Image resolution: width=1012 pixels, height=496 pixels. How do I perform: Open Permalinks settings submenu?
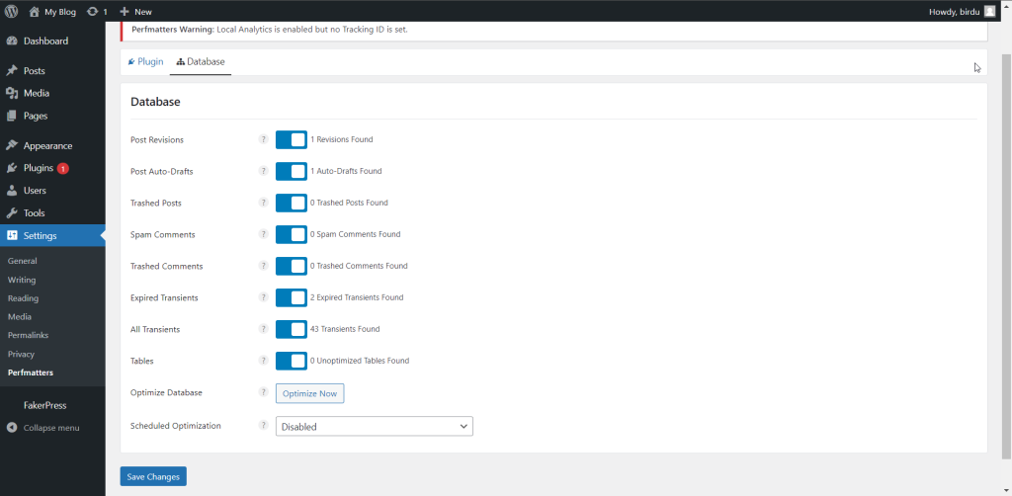click(28, 335)
